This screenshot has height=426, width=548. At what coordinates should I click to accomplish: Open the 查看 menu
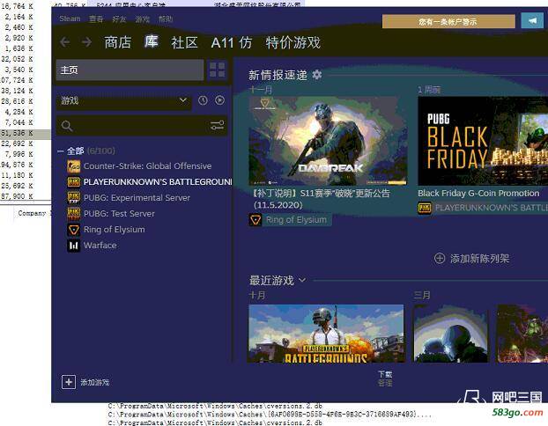click(x=96, y=18)
